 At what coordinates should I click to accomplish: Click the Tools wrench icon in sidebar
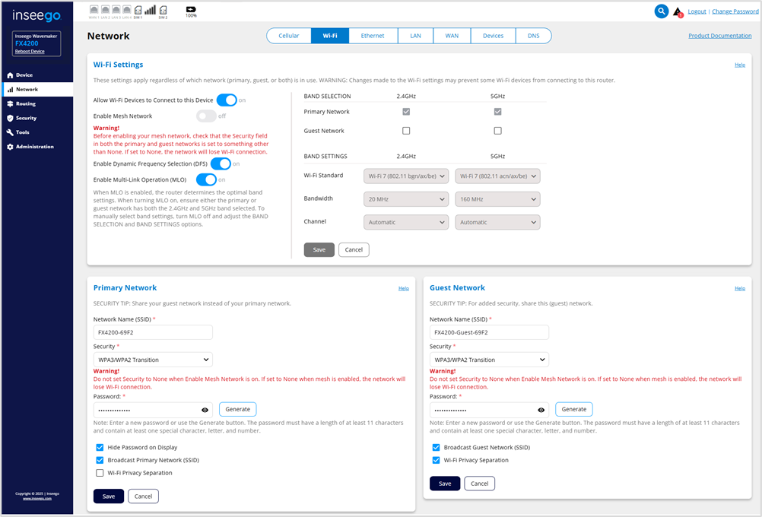(x=10, y=132)
